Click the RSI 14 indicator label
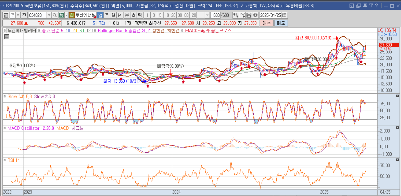Image resolution: width=401 pixels, height=196 pixels. click(x=13, y=160)
